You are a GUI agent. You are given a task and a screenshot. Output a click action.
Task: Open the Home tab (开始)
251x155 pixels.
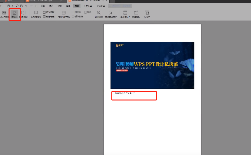pyautogui.click(x=43, y=6)
